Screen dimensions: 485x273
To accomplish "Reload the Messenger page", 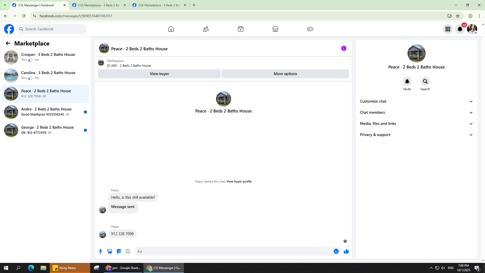I will (x=24, y=16).
